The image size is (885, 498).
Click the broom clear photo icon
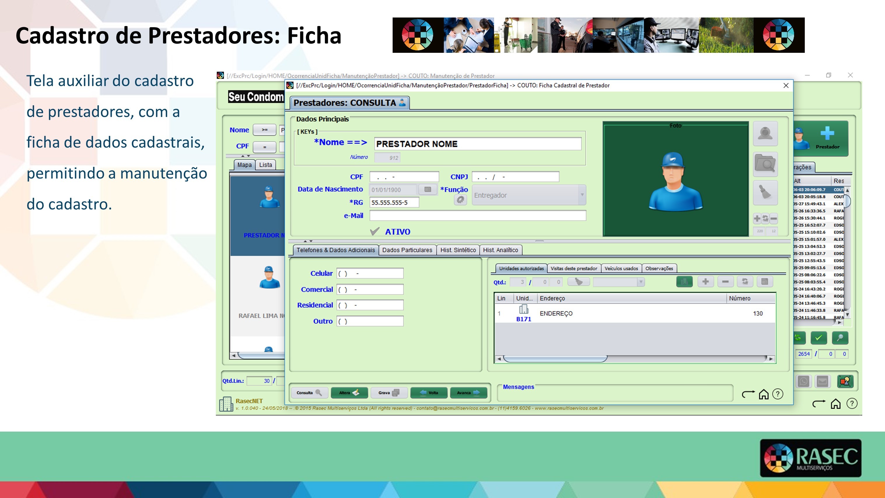pos(765,193)
